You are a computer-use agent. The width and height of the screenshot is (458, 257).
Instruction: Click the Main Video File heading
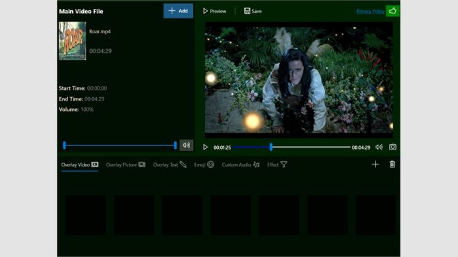tap(81, 12)
